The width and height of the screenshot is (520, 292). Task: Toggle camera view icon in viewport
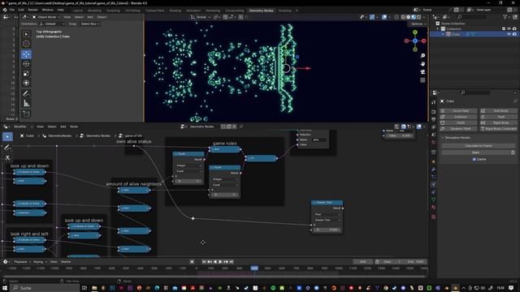pyautogui.click(x=422, y=72)
